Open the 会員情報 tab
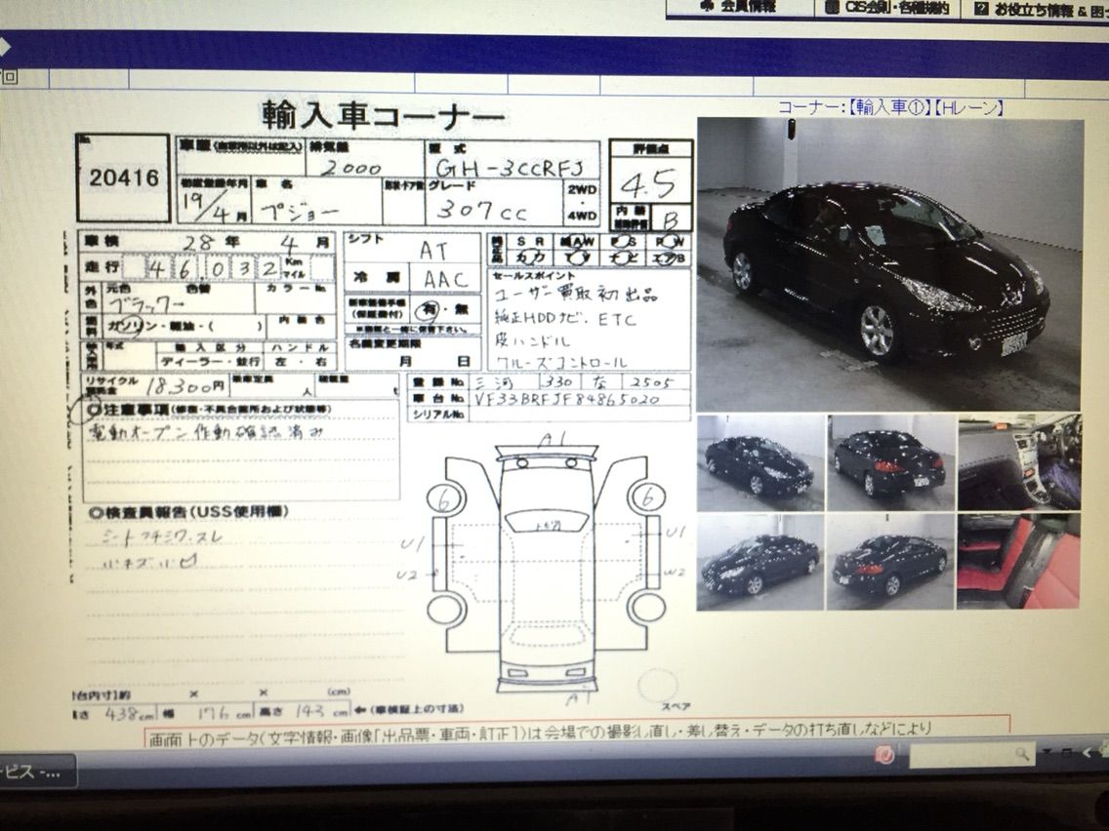 pyautogui.click(x=740, y=7)
